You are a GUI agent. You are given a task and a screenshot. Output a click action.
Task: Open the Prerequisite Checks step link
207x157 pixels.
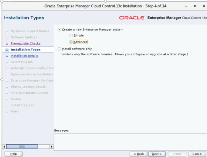tap(25, 43)
